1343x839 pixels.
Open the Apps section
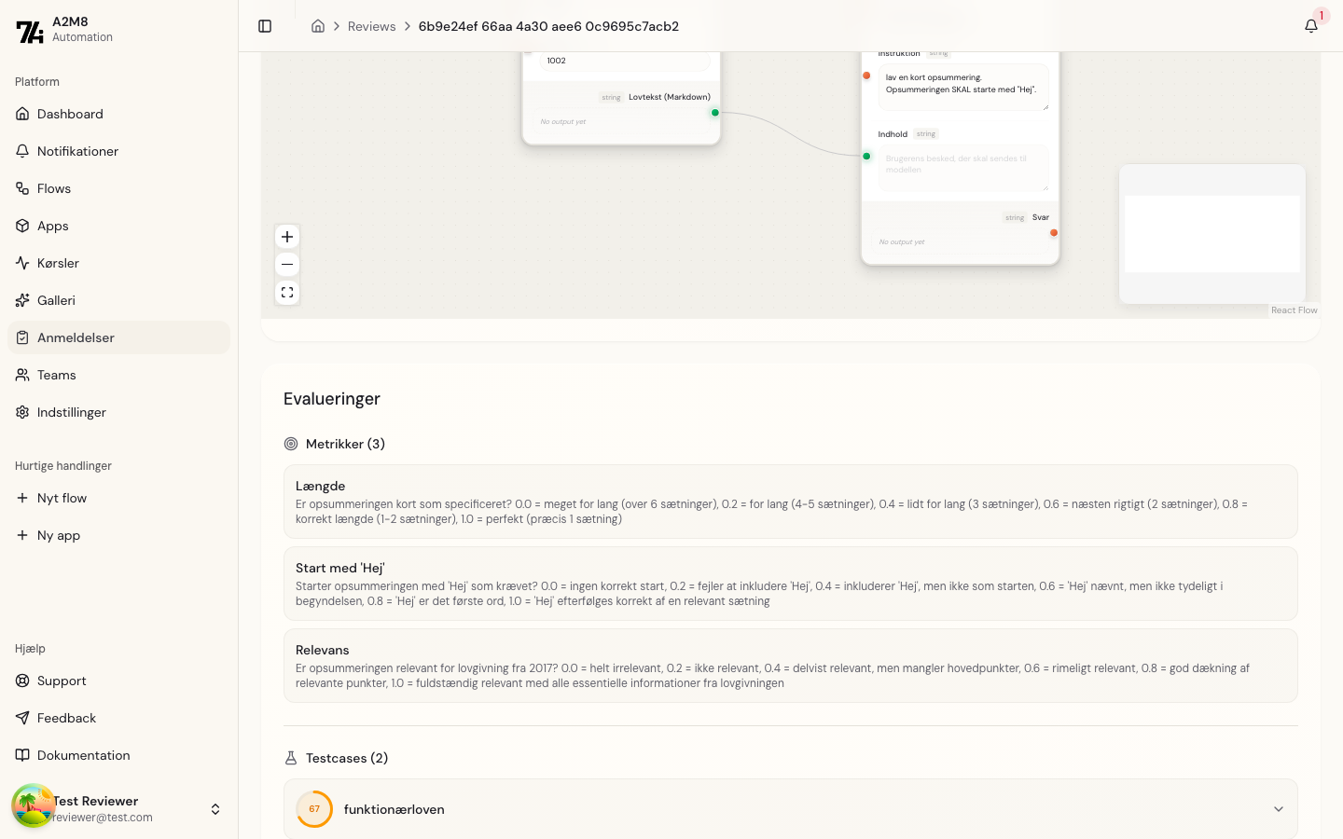click(52, 226)
